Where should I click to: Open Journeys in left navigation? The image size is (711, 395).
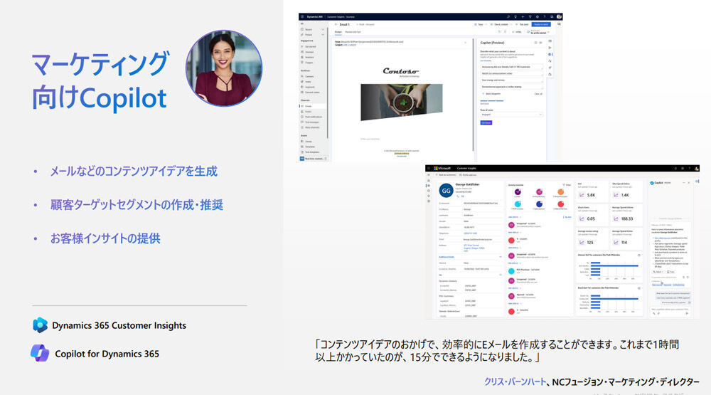tap(312, 52)
